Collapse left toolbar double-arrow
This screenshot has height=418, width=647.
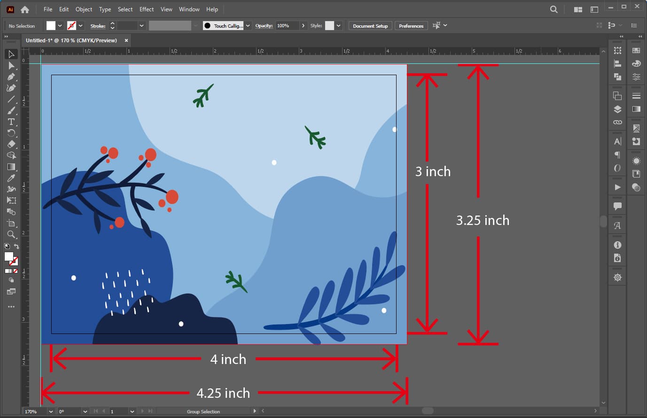tap(6, 36)
